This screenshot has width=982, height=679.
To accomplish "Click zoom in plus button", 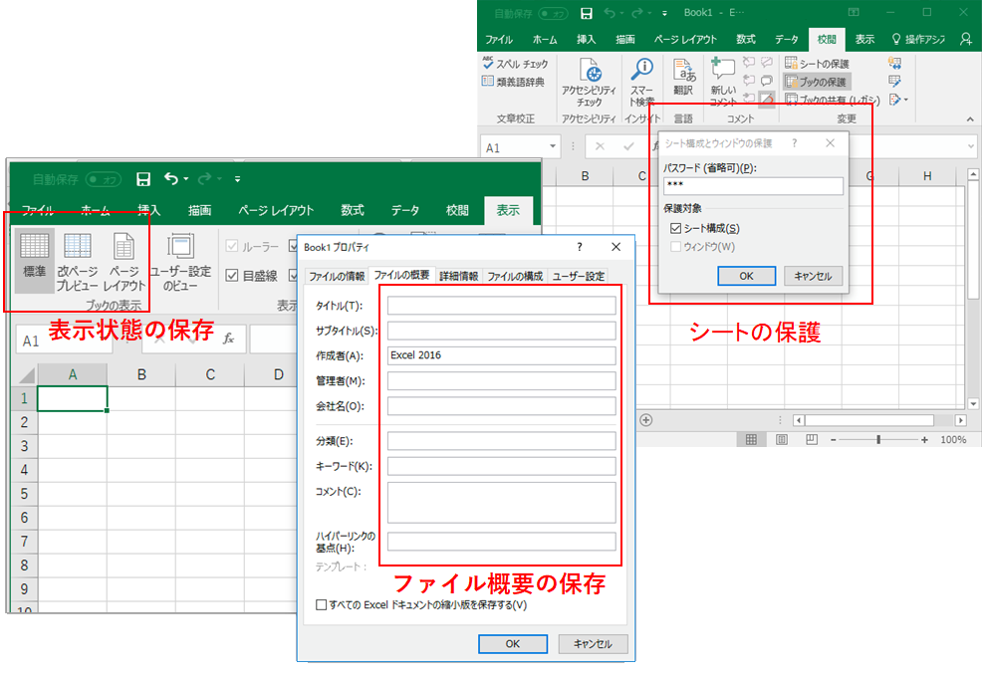I will click(x=924, y=440).
